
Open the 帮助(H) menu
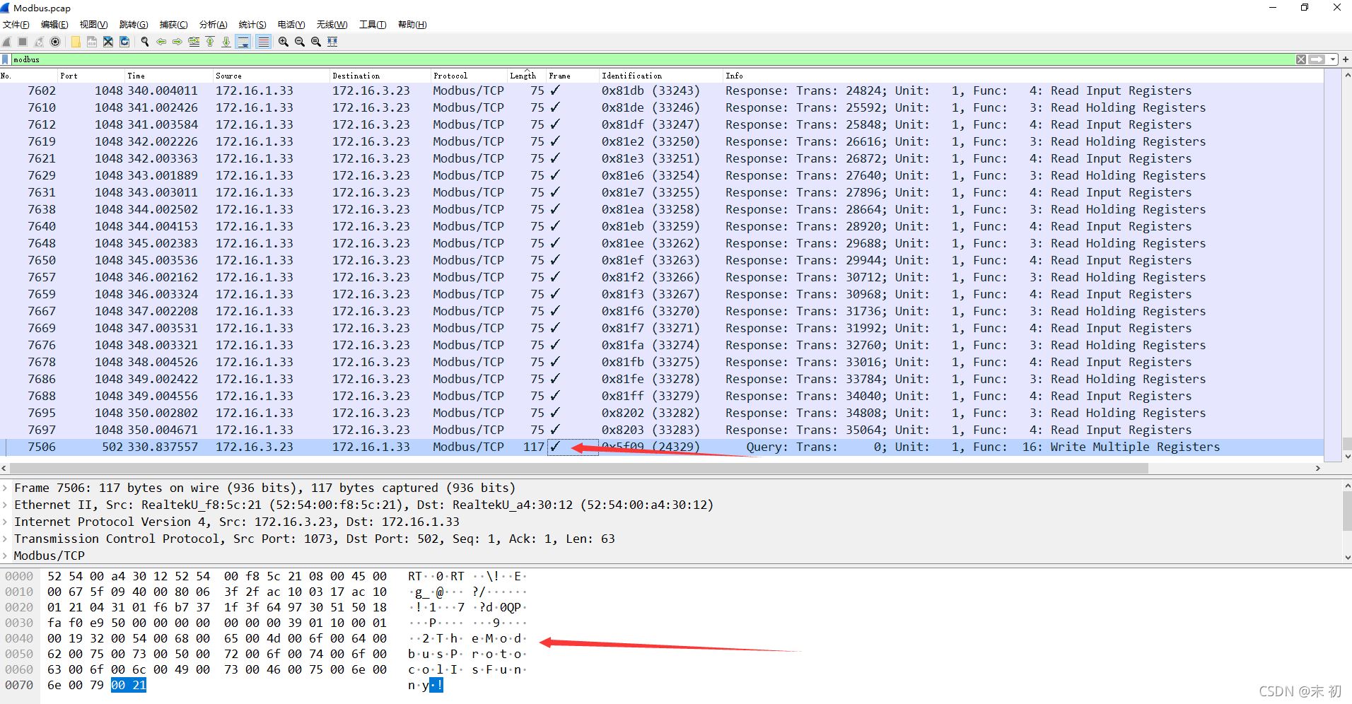[412, 25]
